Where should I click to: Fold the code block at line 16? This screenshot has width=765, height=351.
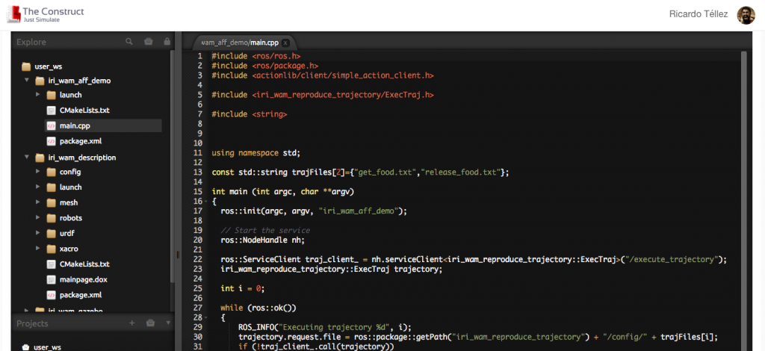(205, 201)
